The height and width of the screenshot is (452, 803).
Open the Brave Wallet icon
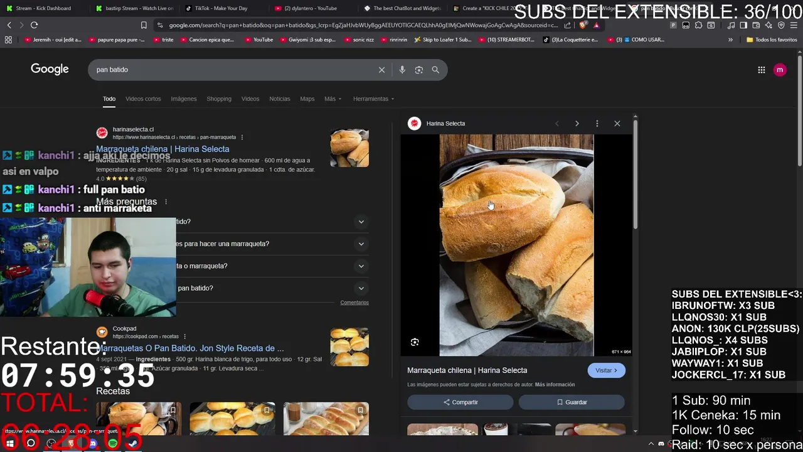tap(756, 25)
